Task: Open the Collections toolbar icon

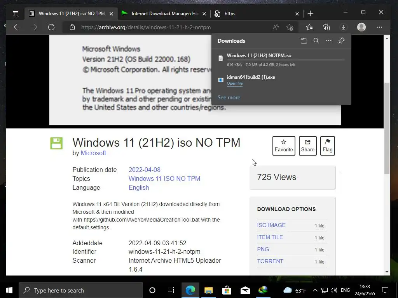Action: click(x=326, y=27)
